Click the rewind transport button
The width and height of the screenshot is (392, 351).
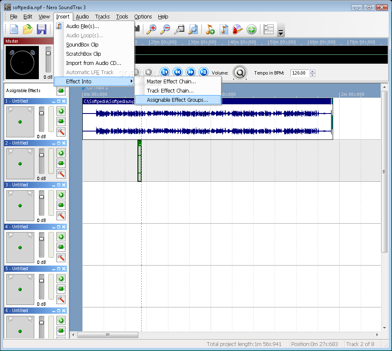[x=178, y=72]
